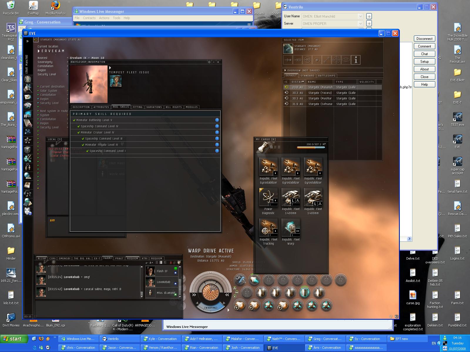Open Ventrilo Setup button
470x352 pixels.
point(424,62)
